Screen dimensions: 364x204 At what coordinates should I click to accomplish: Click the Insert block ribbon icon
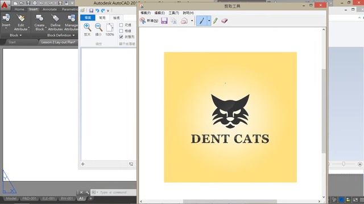6,18
